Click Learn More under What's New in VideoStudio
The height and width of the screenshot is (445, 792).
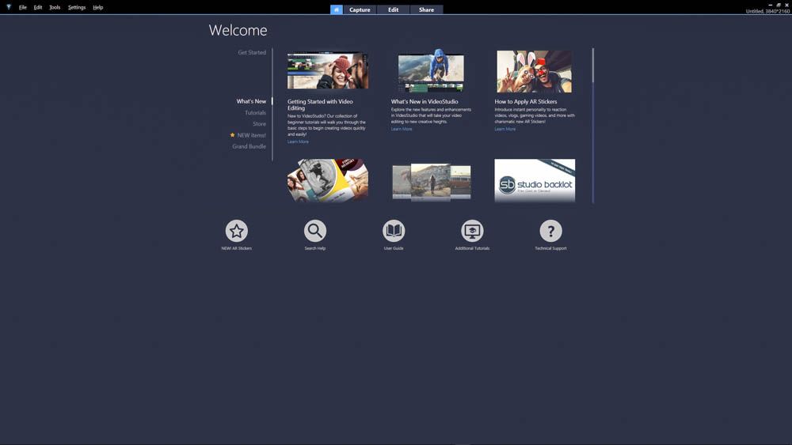click(x=402, y=129)
